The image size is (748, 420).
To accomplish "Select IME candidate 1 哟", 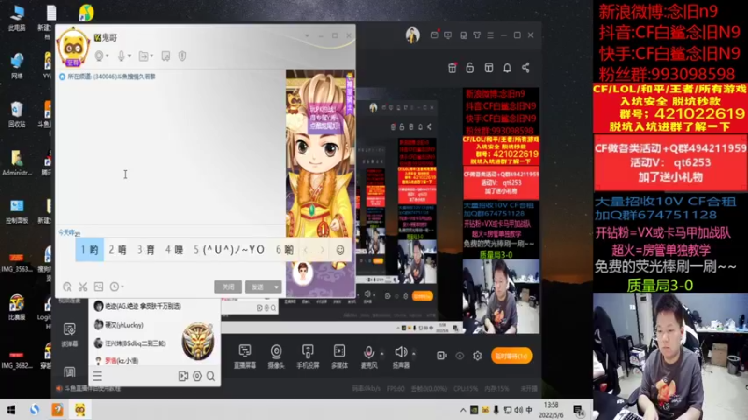I will (x=90, y=249).
